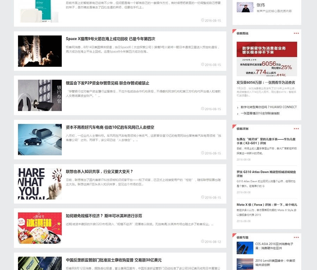This screenshot has height=270, width=317.
Task: Click G310 Atlas Dawn review summary text
Action: click(266, 184)
